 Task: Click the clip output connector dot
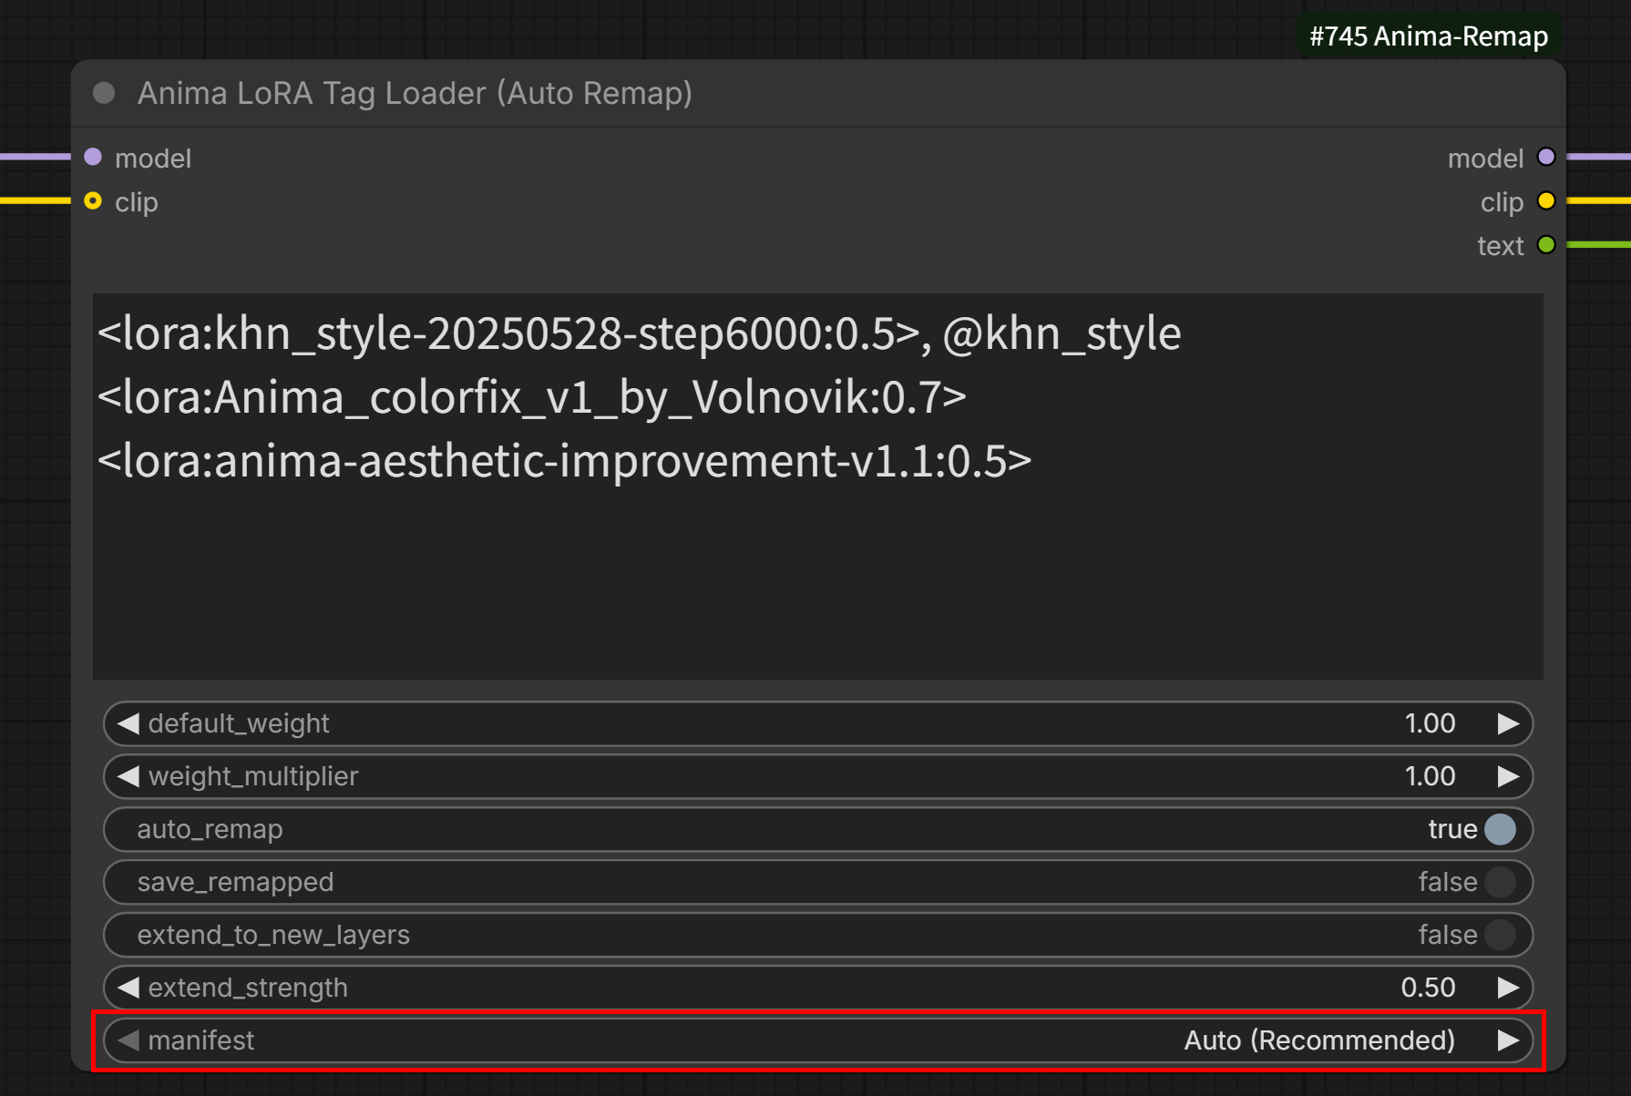click(1546, 200)
